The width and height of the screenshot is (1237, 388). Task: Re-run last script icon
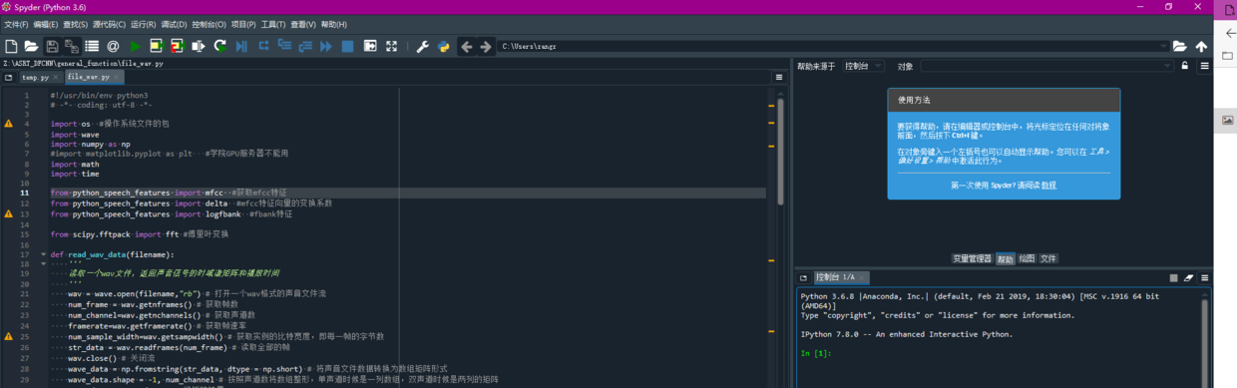pos(219,46)
